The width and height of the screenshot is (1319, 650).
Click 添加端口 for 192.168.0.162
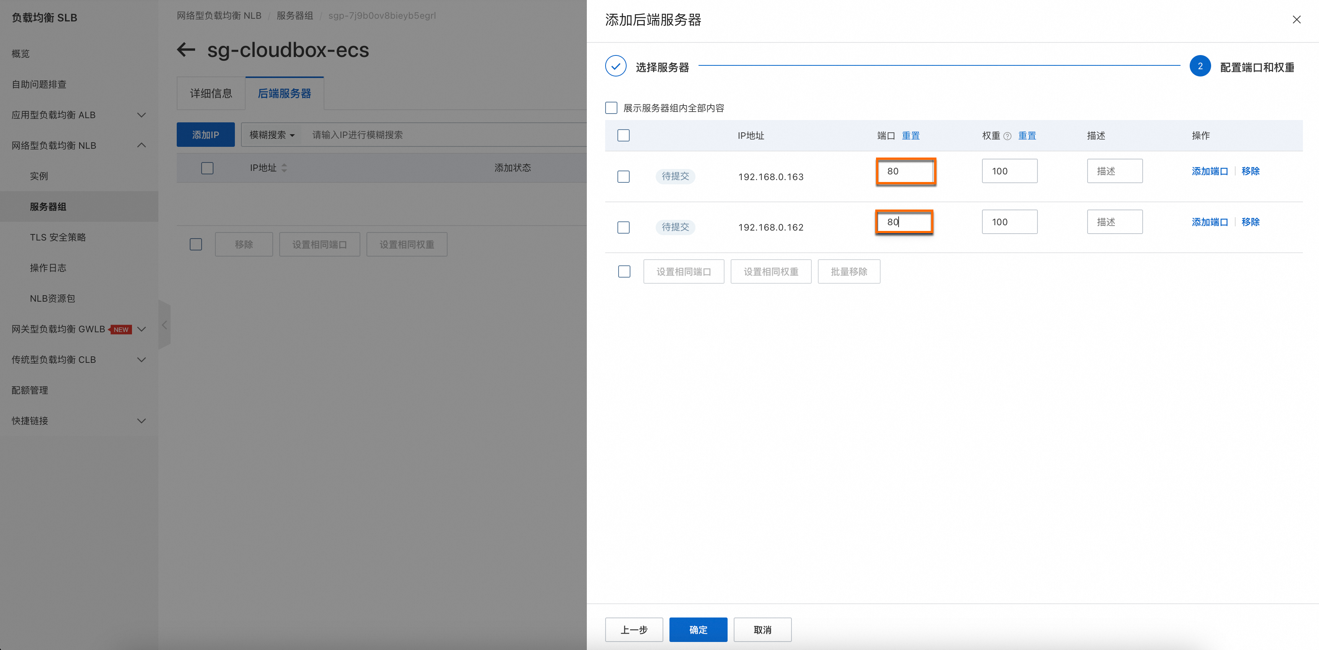click(x=1210, y=222)
